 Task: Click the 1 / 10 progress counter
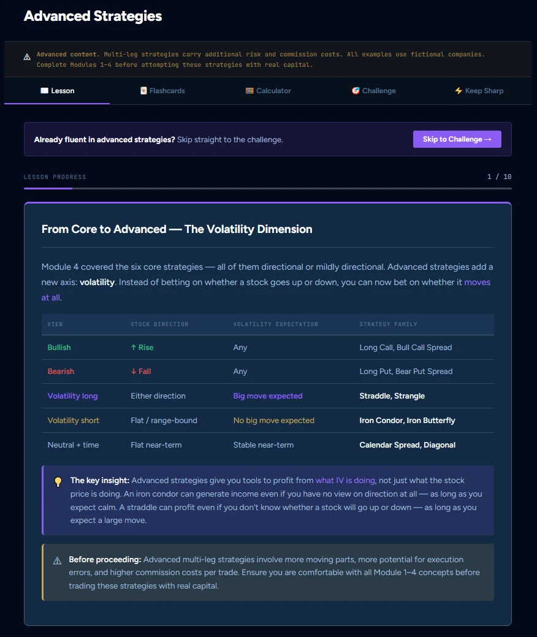pos(499,177)
